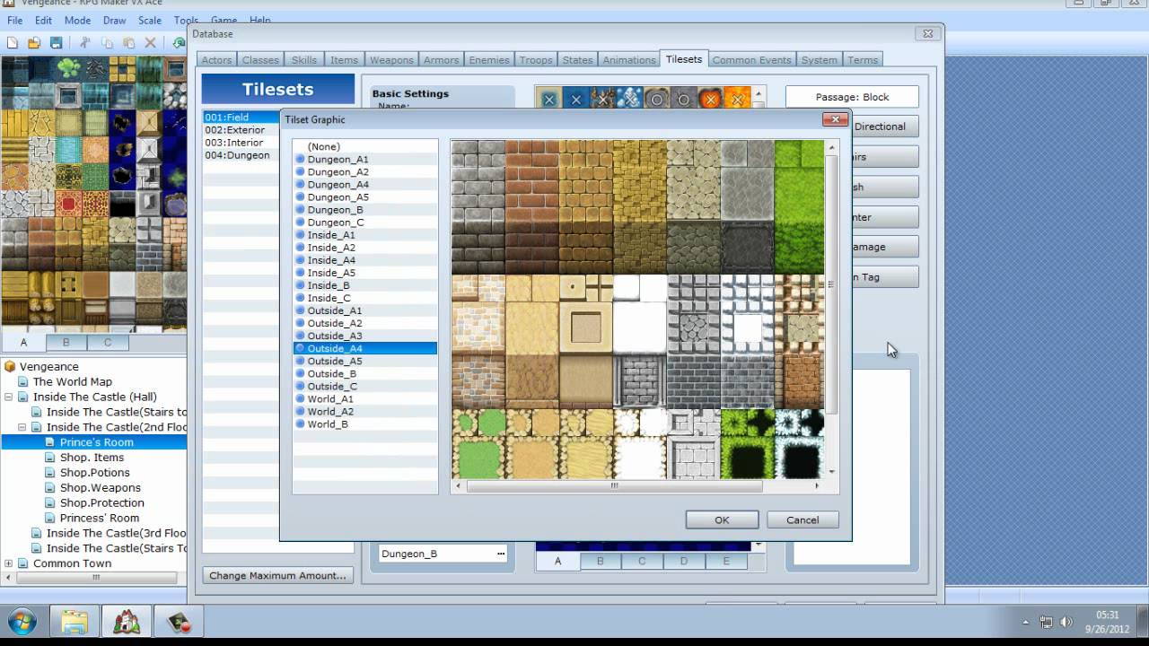Select Dungeon_A1 in graphic list

click(x=365, y=159)
